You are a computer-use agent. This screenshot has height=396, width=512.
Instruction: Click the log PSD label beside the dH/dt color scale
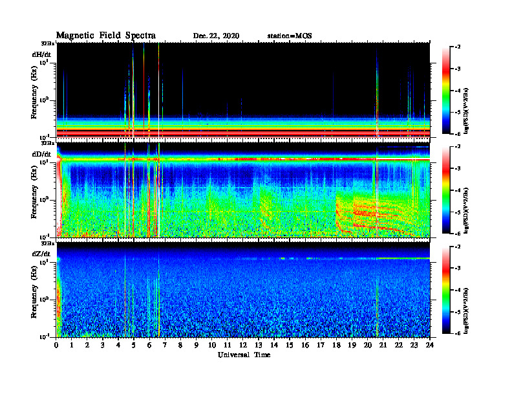point(467,111)
